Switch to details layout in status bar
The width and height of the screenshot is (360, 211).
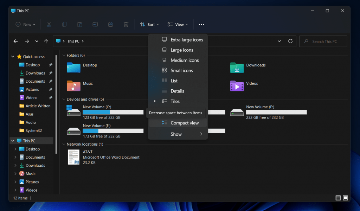[338, 198]
